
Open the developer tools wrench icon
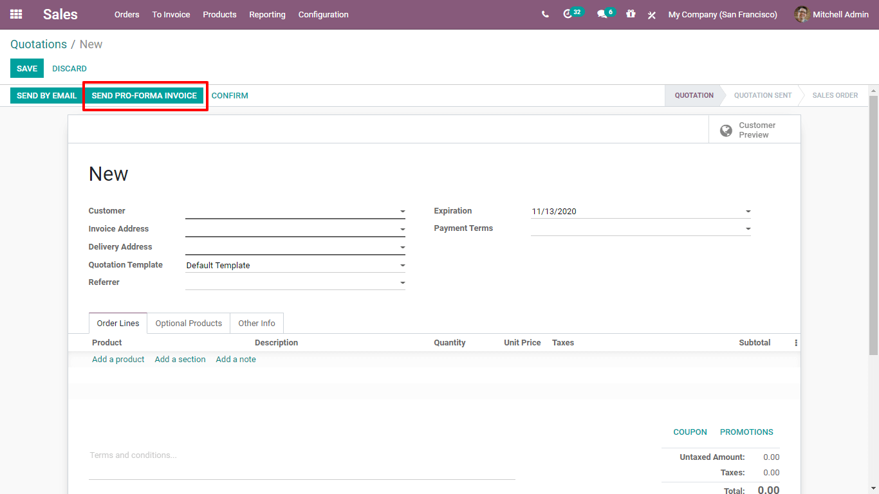click(x=652, y=15)
